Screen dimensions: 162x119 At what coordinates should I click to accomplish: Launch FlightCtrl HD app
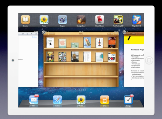pyautogui.click(x=137, y=20)
